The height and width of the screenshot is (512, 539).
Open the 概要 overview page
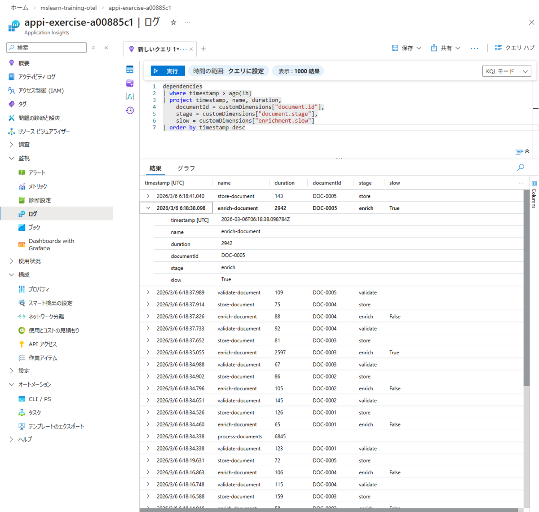click(24, 63)
